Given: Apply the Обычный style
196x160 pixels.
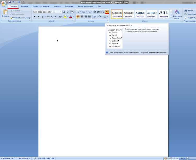Looking at the screenshot, I should pyautogui.click(x=117, y=14).
